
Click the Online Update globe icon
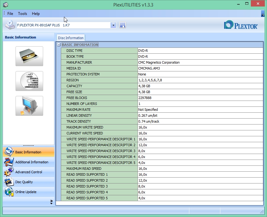tap(9, 192)
